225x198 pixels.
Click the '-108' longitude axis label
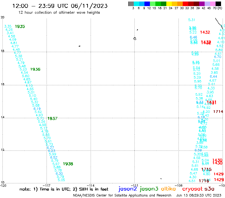[x=179, y=186]
